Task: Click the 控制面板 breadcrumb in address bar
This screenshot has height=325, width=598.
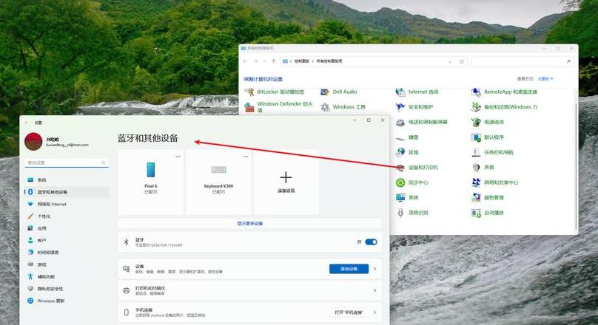Action: pos(301,61)
